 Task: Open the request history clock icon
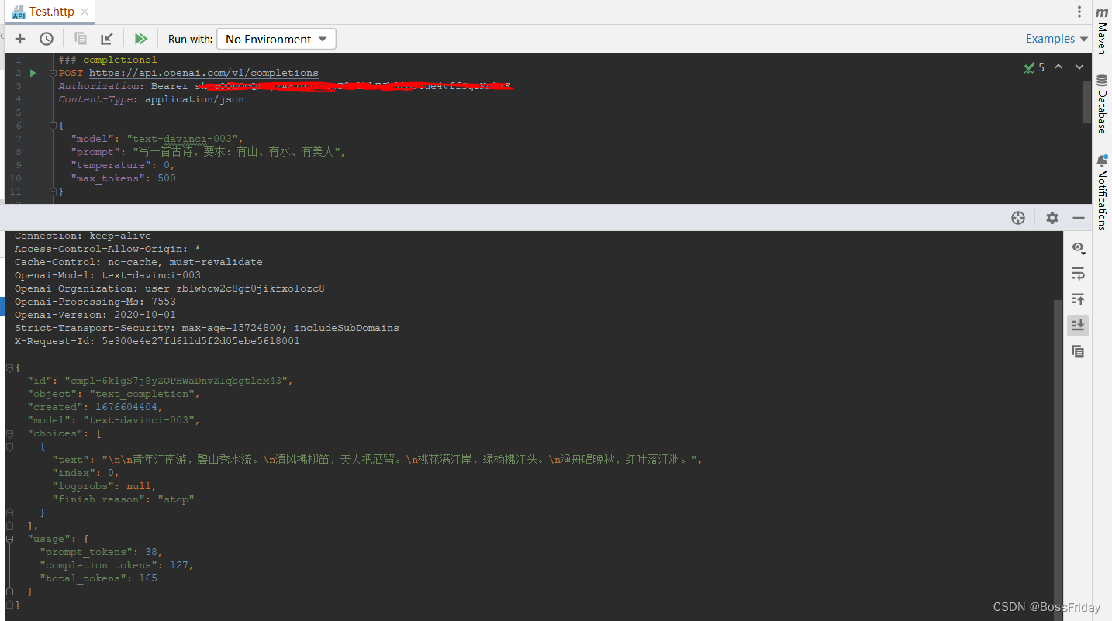(x=47, y=39)
